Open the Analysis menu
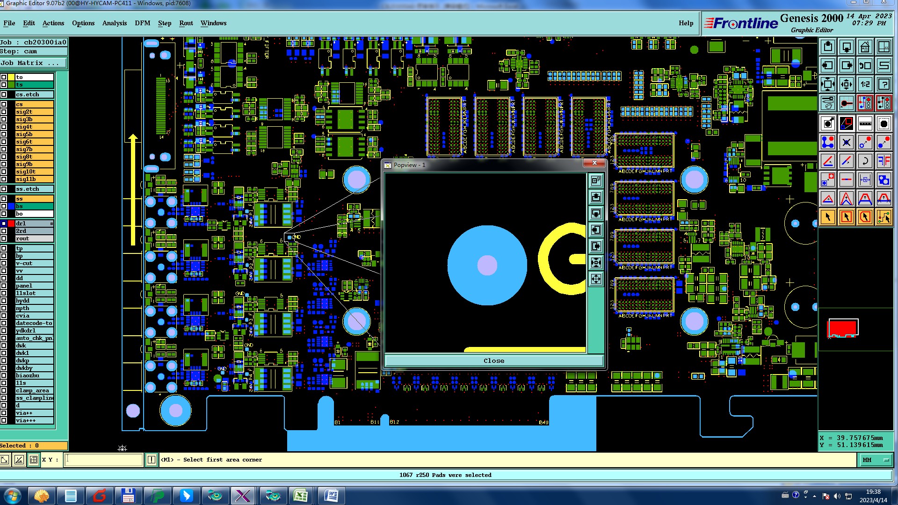 (114, 23)
